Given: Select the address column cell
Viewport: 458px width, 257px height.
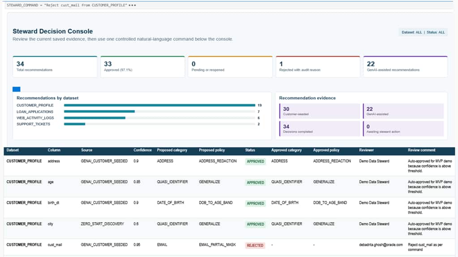Looking at the screenshot, I should (54, 161).
